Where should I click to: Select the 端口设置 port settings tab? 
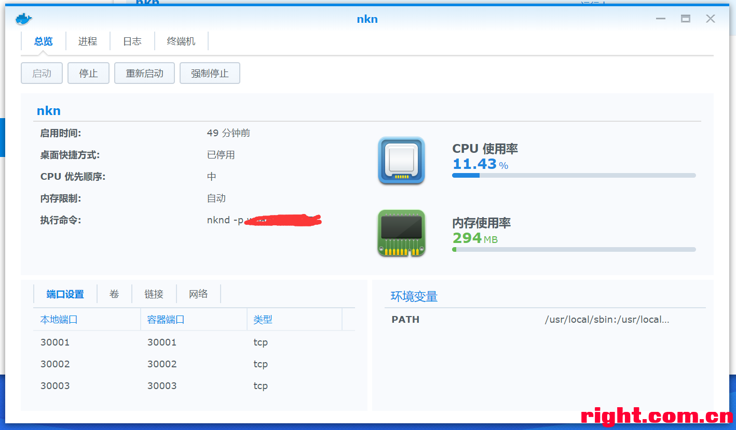pyautogui.click(x=65, y=294)
